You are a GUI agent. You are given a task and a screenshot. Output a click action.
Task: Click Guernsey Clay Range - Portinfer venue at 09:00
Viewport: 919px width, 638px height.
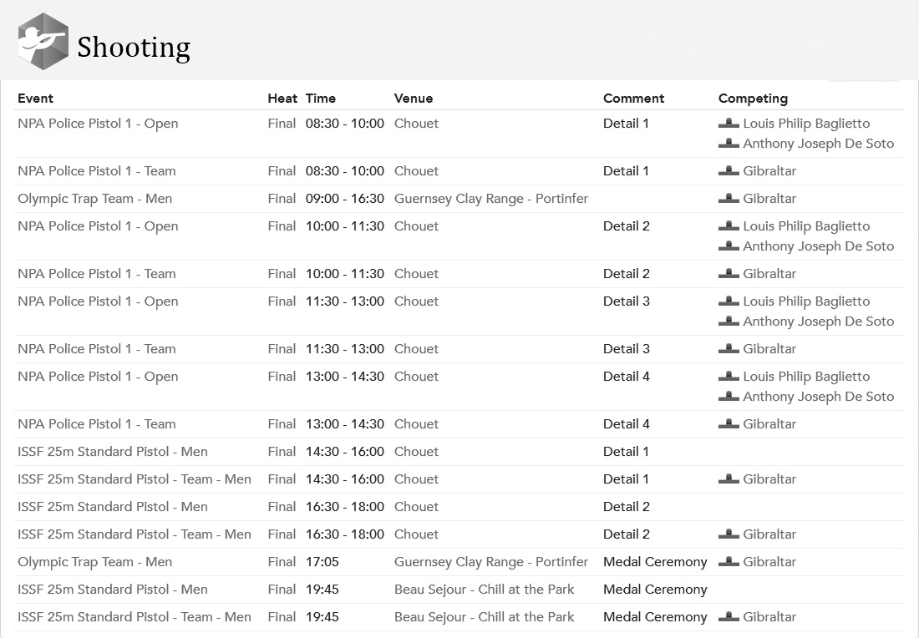point(491,199)
